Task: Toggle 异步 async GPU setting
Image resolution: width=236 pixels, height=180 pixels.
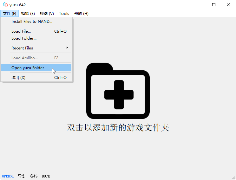Action: (22, 176)
